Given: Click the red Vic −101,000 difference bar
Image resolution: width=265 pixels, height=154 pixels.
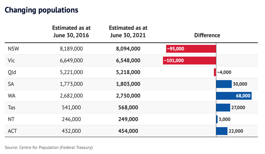Looking at the screenshot, I should pos(189,61).
